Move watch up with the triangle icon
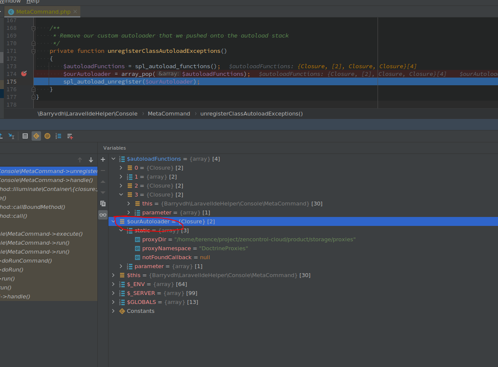Viewport: 498px width, 367px height. tap(103, 182)
